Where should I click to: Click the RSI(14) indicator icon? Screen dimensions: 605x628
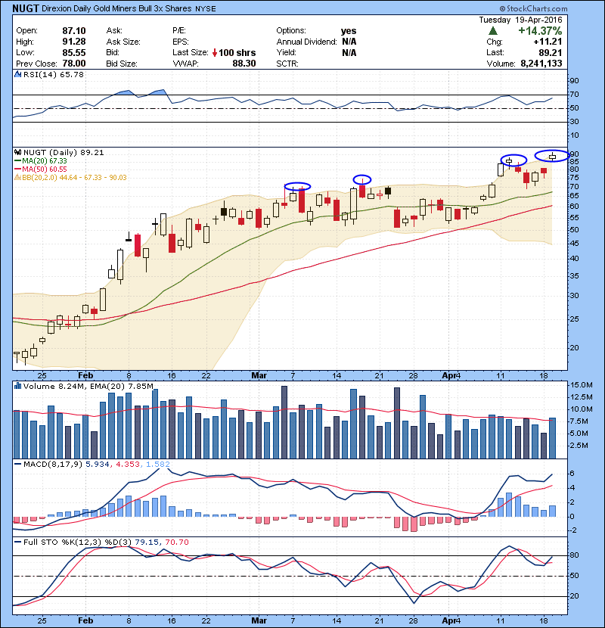point(17,74)
